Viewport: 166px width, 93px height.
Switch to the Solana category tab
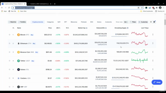(x=99, y=22)
